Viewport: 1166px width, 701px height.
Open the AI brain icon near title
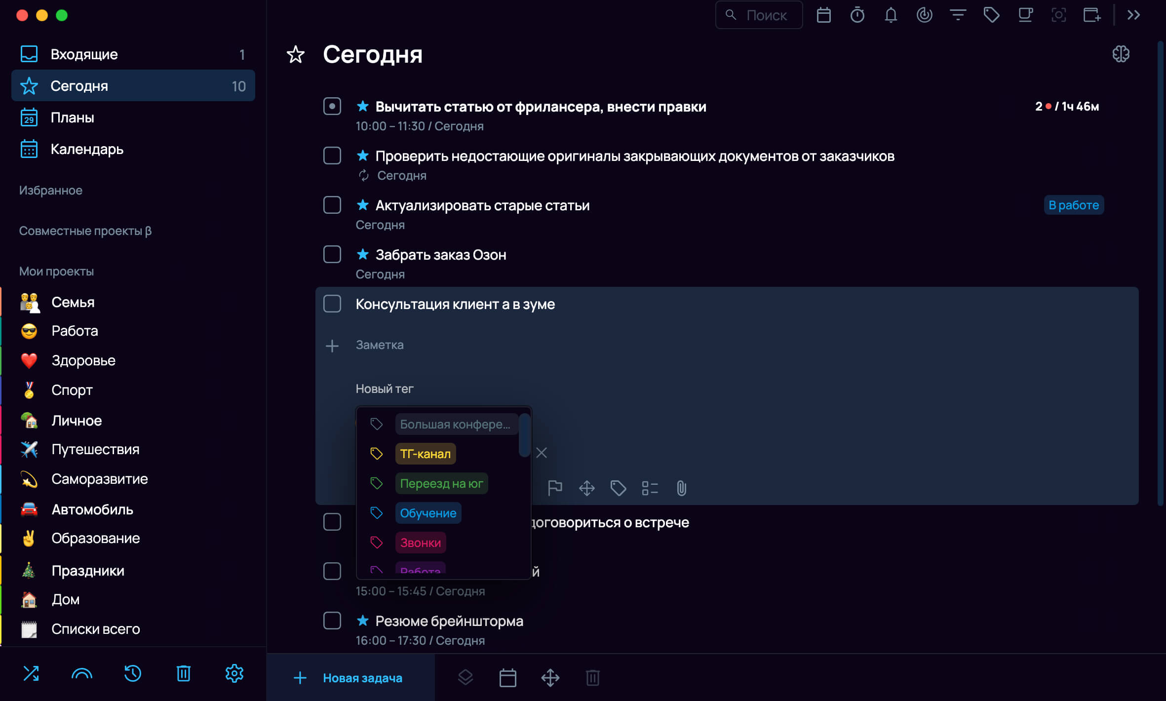(1121, 54)
